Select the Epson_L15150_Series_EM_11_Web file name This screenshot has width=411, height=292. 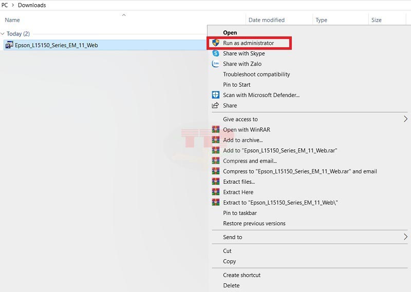tap(57, 45)
